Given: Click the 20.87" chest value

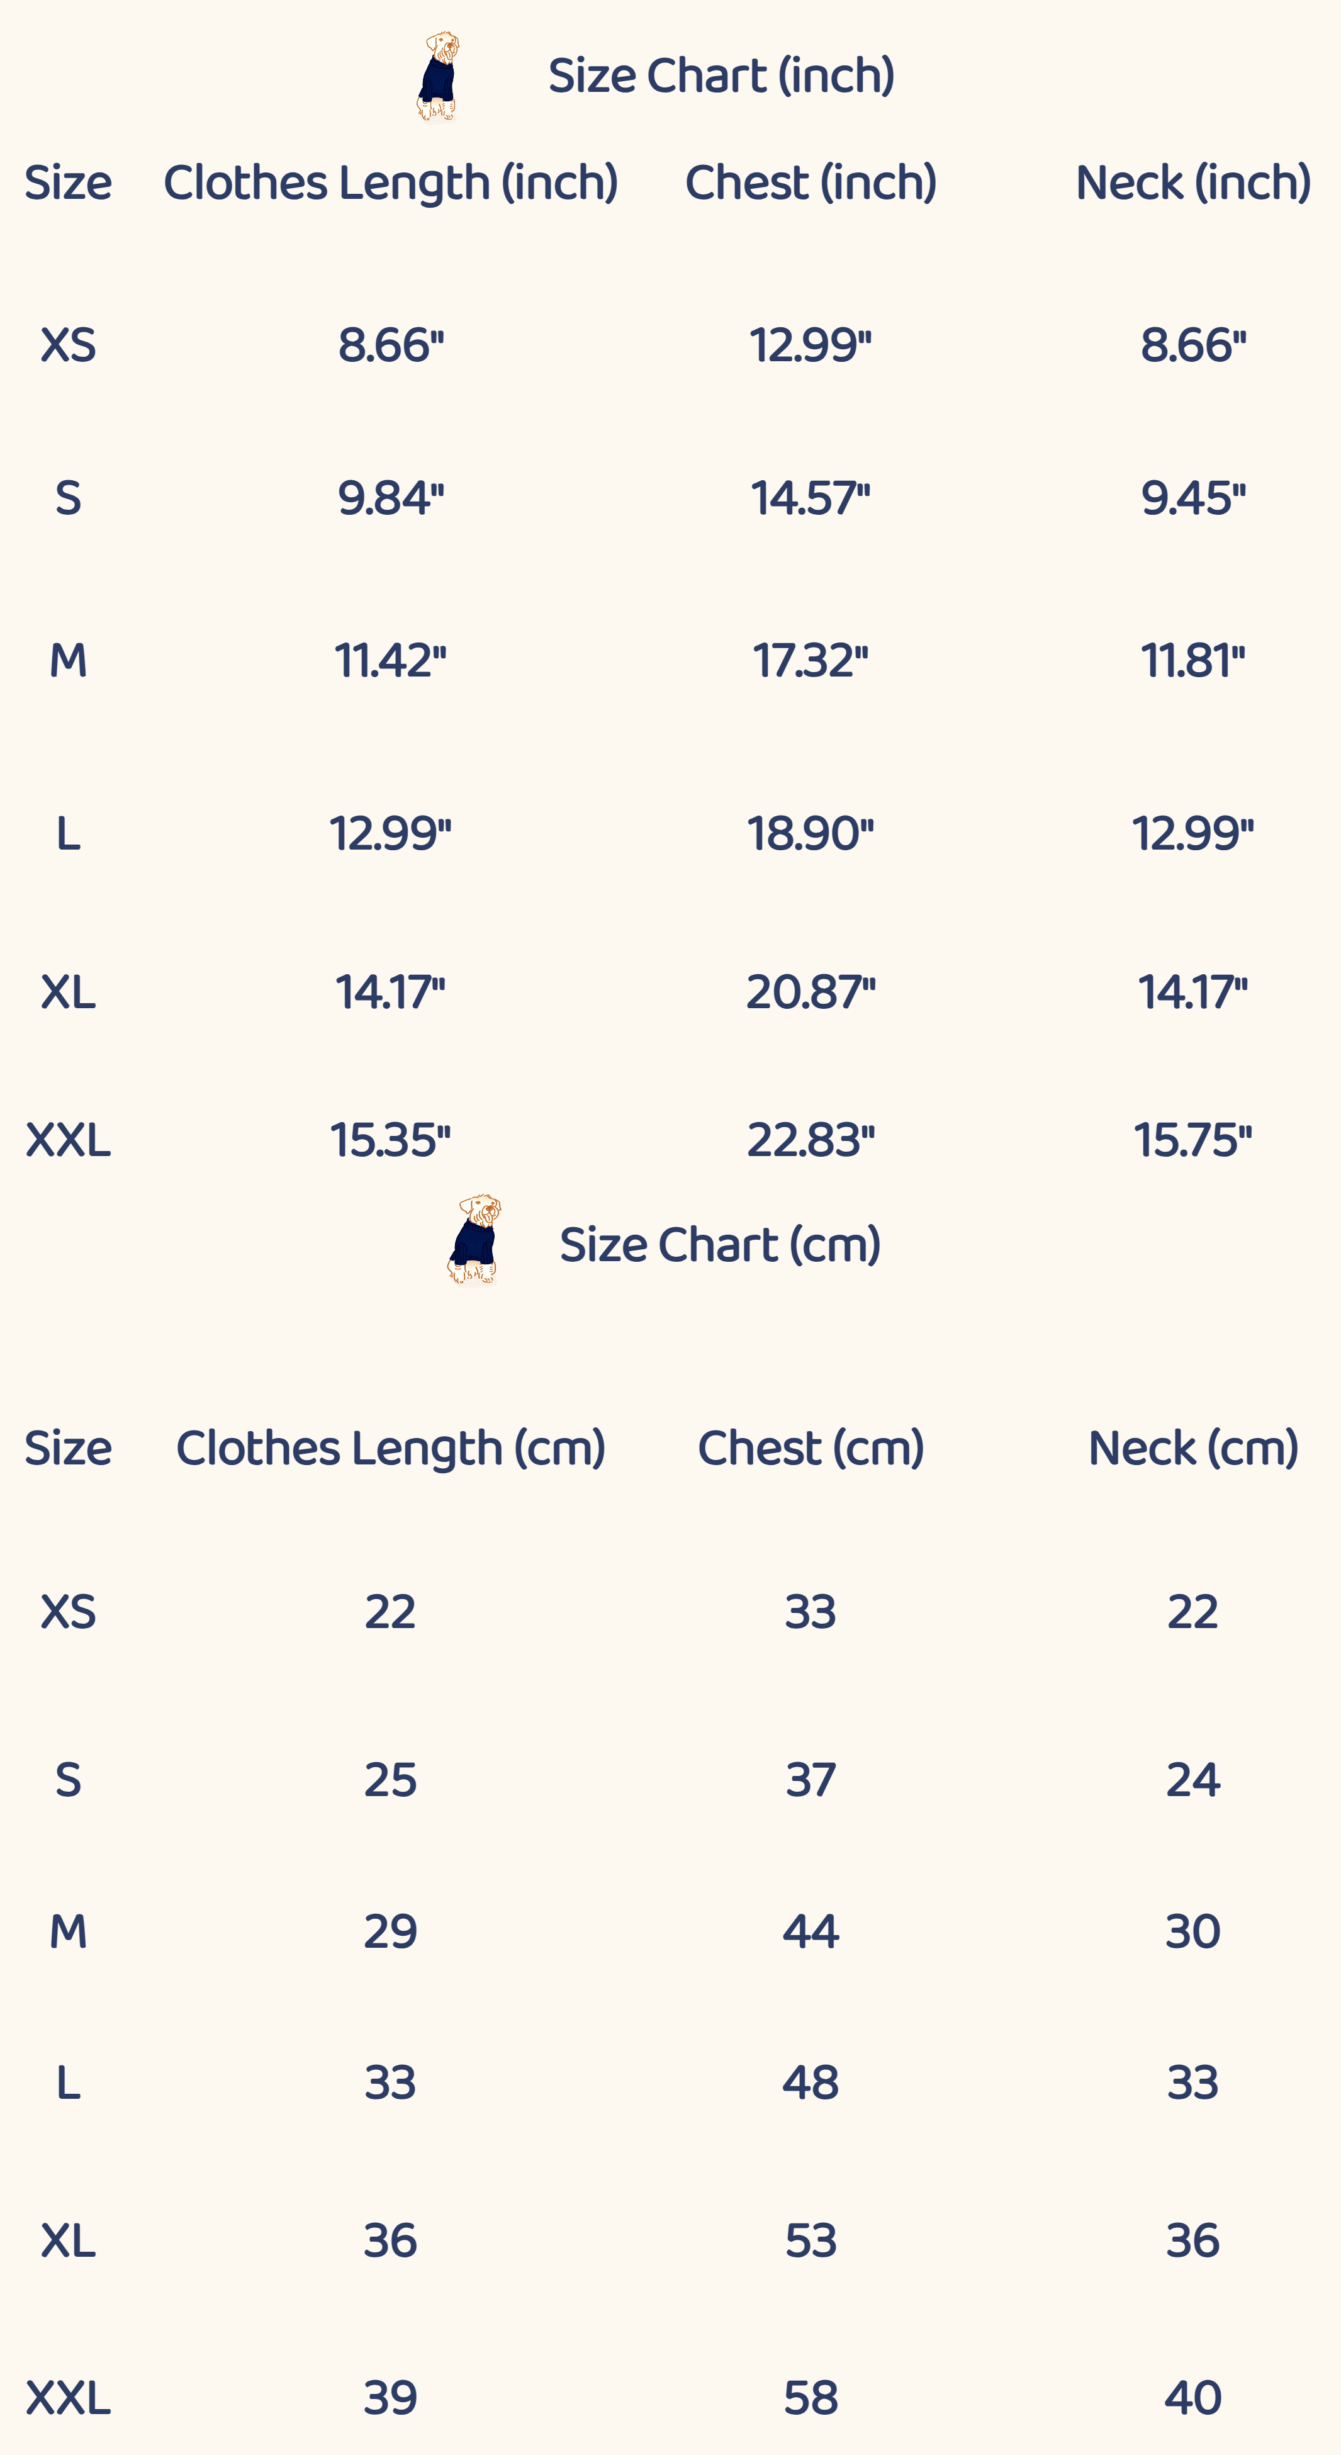Looking at the screenshot, I should pyautogui.click(x=810, y=993).
